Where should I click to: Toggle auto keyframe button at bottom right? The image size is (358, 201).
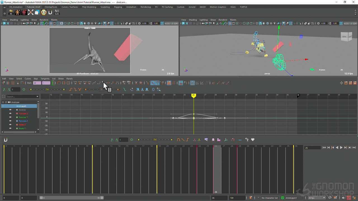click(x=349, y=198)
